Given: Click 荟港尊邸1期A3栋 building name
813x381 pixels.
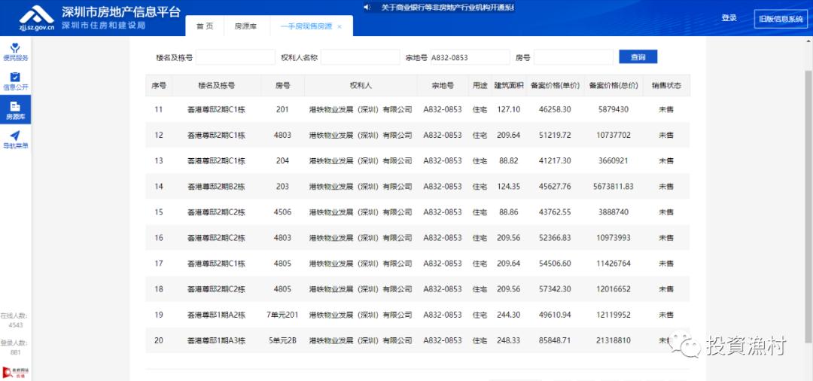Looking at the screenshot, I should click(216, 340).
